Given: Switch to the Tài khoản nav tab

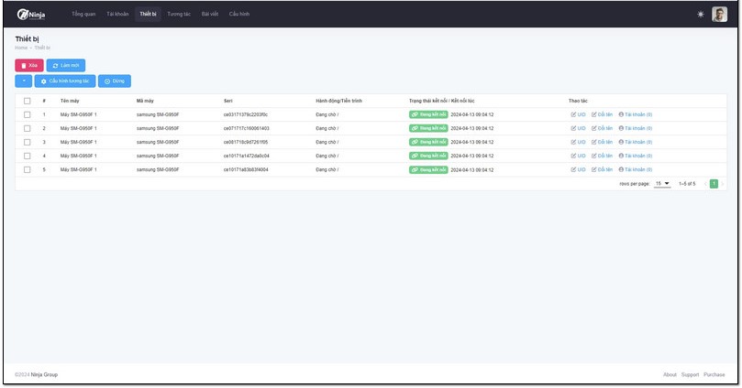Looking at the screenshot, I should (x=117, y=15).
